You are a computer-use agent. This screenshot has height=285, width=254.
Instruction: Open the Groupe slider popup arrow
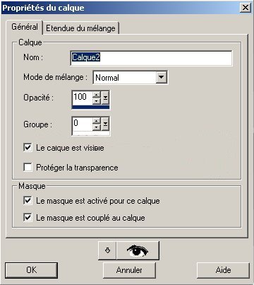(105, 124)
